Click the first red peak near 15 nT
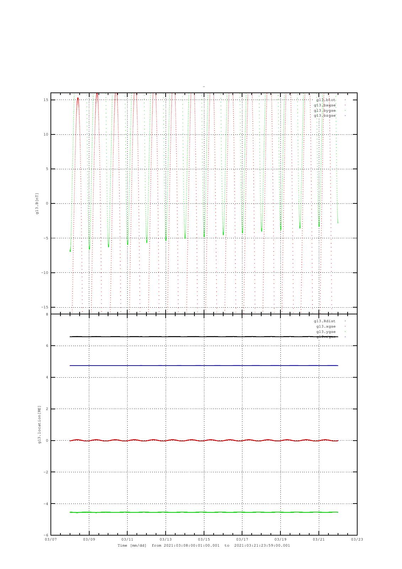 [78, 99]
